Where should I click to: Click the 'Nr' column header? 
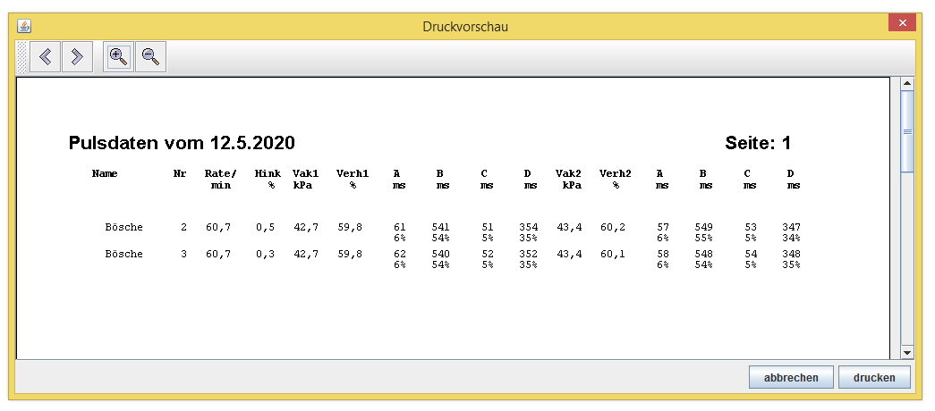[180, 174]
